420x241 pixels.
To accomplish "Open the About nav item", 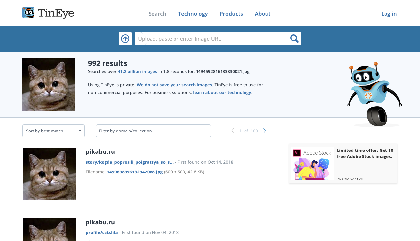I will pyautogui.click(x=263, y=14).
